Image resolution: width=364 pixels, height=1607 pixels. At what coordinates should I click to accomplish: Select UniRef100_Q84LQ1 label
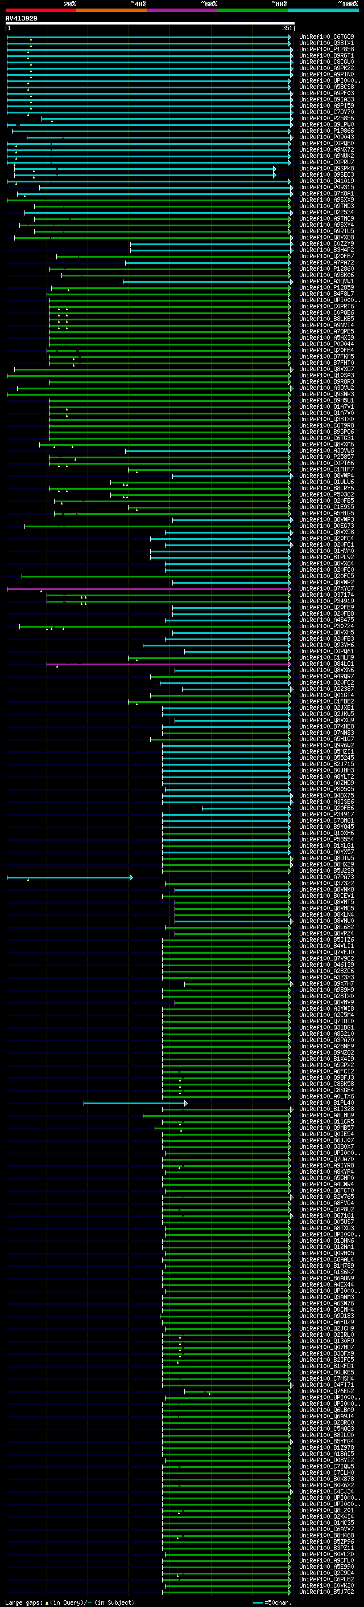(x=326, y=664)
